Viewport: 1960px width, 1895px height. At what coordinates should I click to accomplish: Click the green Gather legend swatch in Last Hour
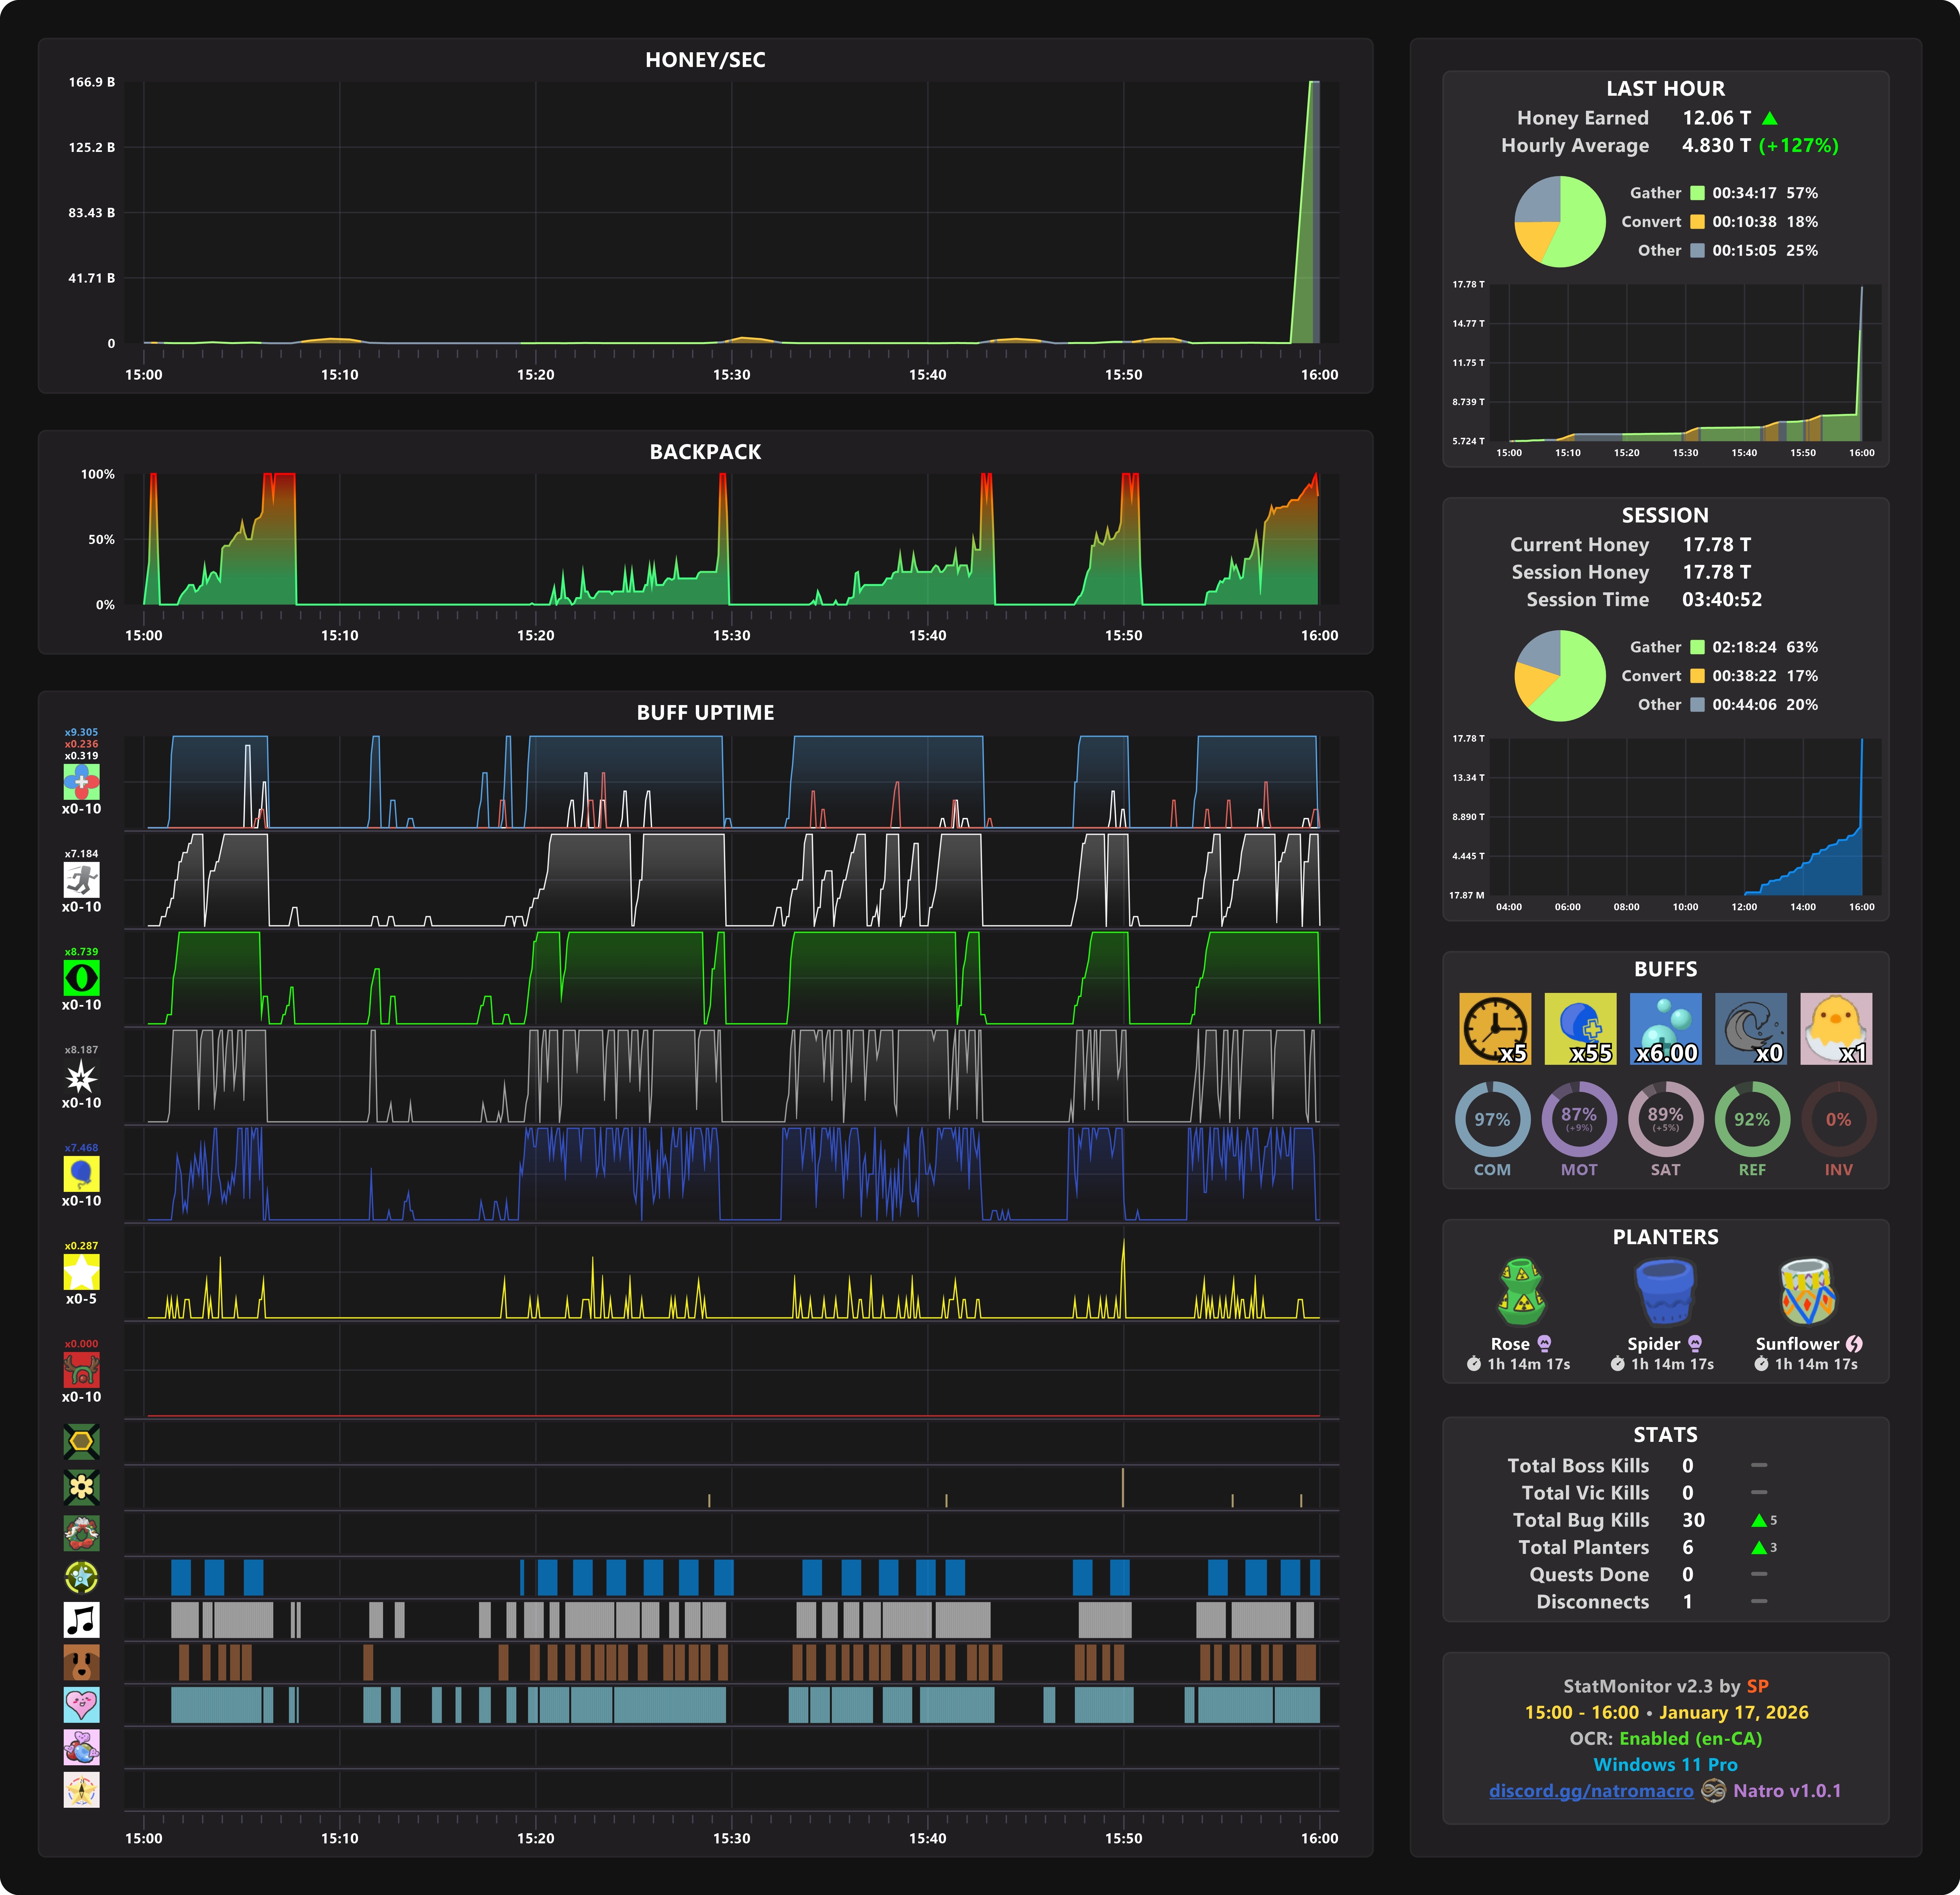(x=1697, y=193)
